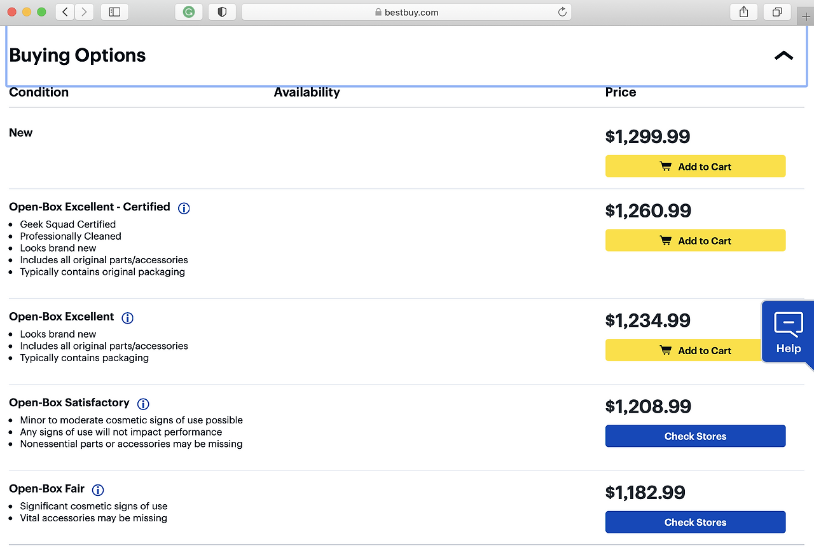The width and height of the screenshot is (814, 548).
Task: Check Stores for the $1,208.99 Satisfactory option
Action: tap(695, 436)
